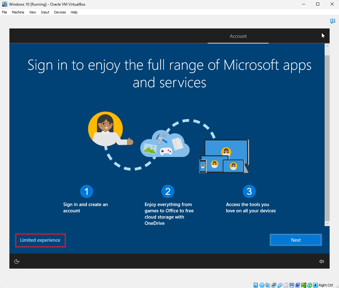Screen dimensions: 339x288
Task: Click the VirtualBox window title icon
Action: 5,4
